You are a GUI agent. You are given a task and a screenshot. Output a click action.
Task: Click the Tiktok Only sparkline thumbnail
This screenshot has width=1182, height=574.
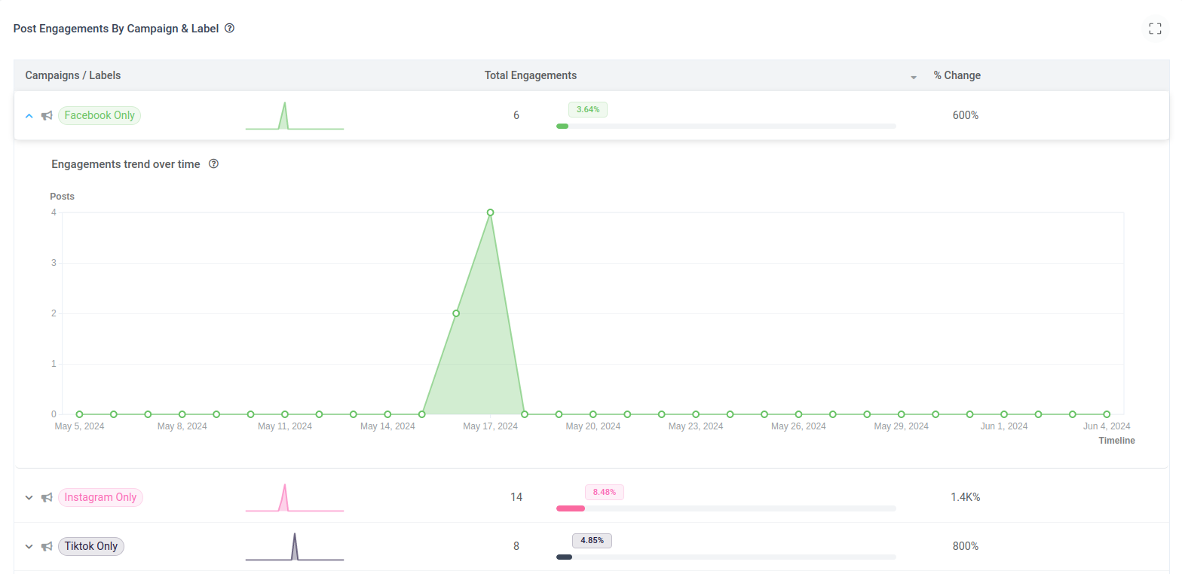[x=295, y=546]
